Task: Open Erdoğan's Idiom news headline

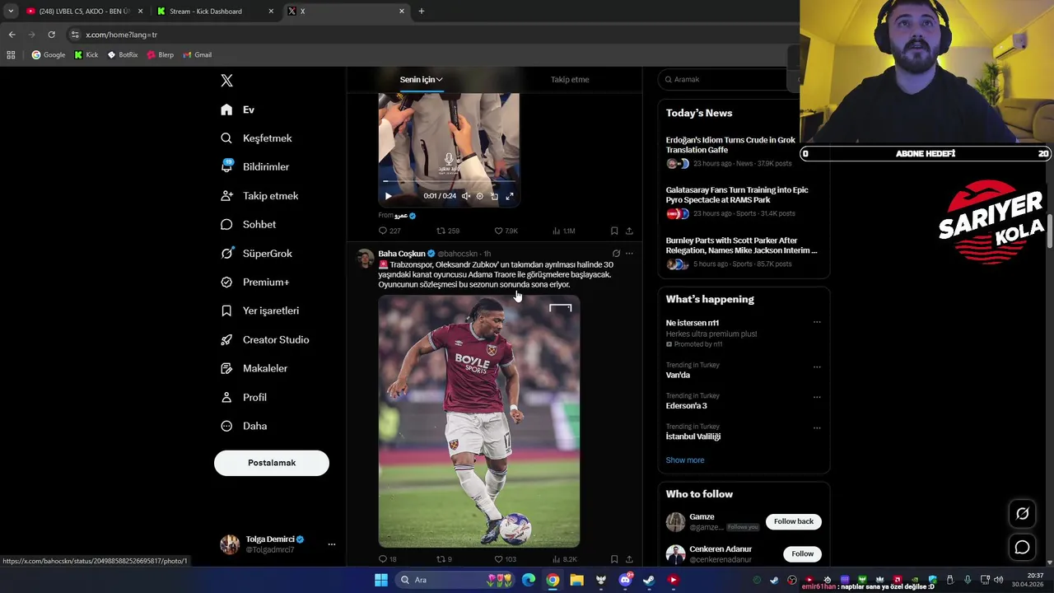Action: click(x=730, y=145)
